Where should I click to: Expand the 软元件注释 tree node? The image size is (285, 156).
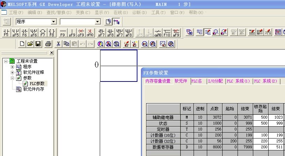pyautogui.click(x=13, y=72)
